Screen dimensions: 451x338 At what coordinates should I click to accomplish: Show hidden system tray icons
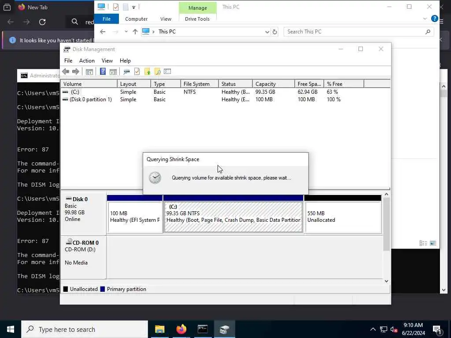(x=373, y=329)
